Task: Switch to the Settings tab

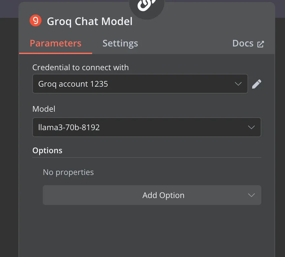Action: [x=120, y=43]
